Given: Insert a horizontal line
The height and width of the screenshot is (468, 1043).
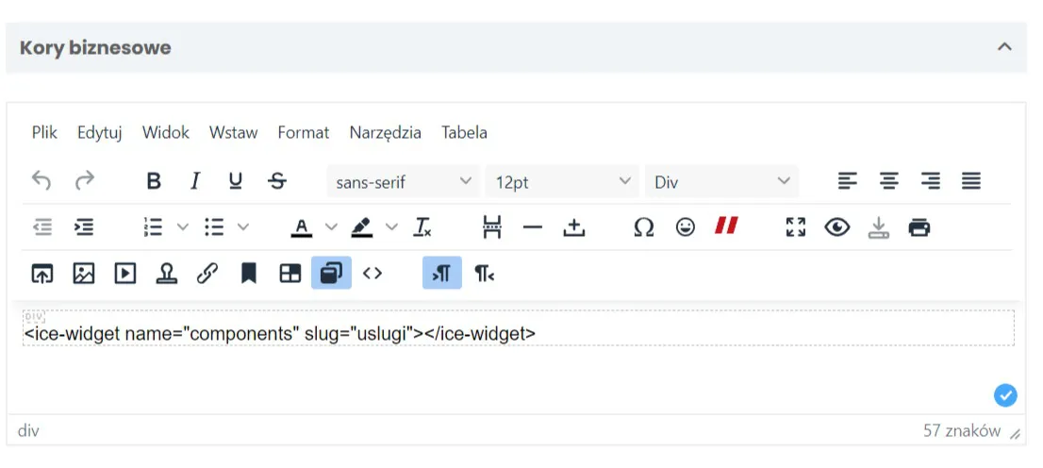Looking at the screenshot, I should pos(533,227).
